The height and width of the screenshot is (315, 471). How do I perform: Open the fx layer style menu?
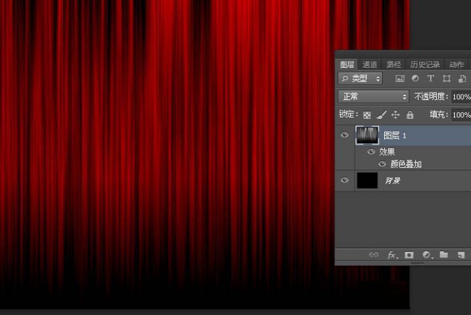pyautogui.click(x=392, y=255)
